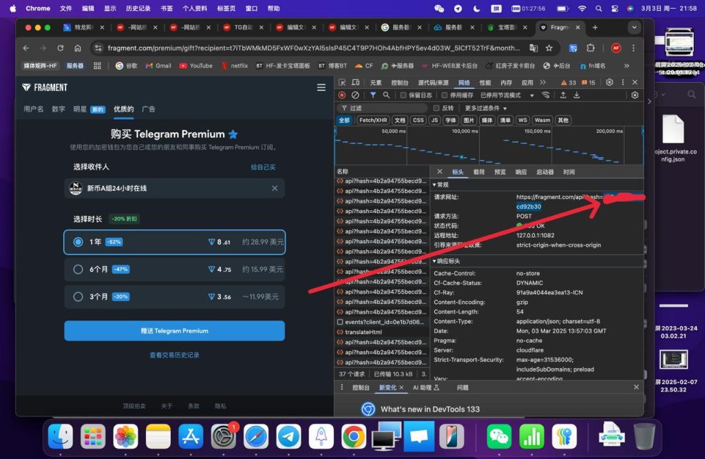Viewport: 705px width, 459px height.
Task: Click the export HAR download icon
Action: tap(577, 95)
